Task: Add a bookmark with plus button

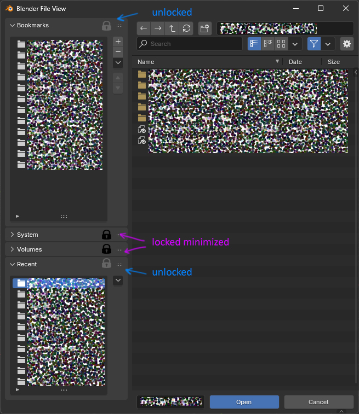Action: (118, 42)
